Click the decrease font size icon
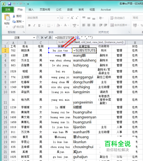This screenshot has height=161, width=143. 77,18
